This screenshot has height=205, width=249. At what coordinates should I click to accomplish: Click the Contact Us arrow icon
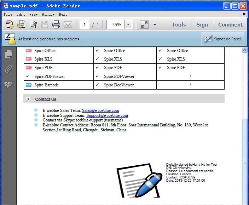(x=28, y=99)
